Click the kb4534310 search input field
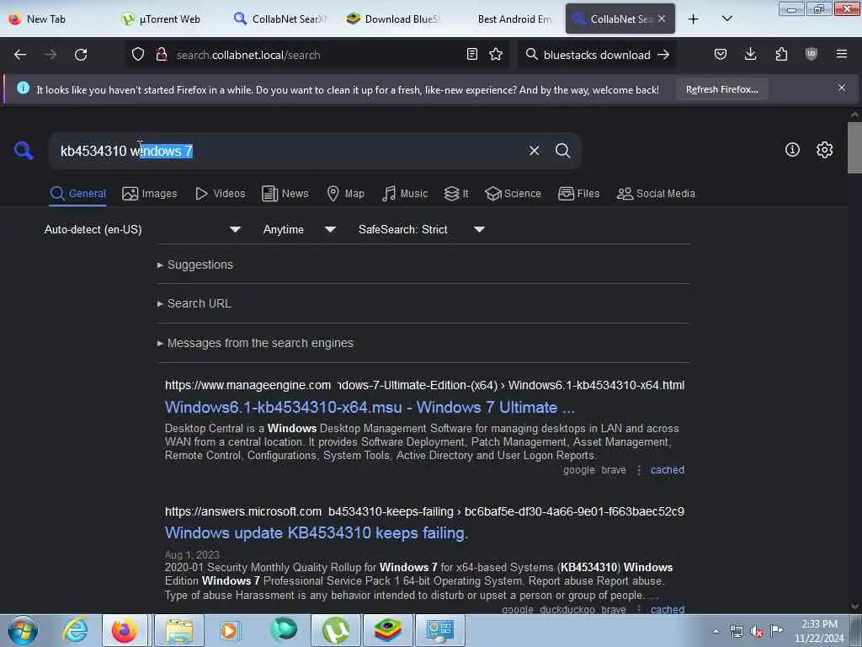The width and height of the screenshot is (862, 647). (289, 151)
